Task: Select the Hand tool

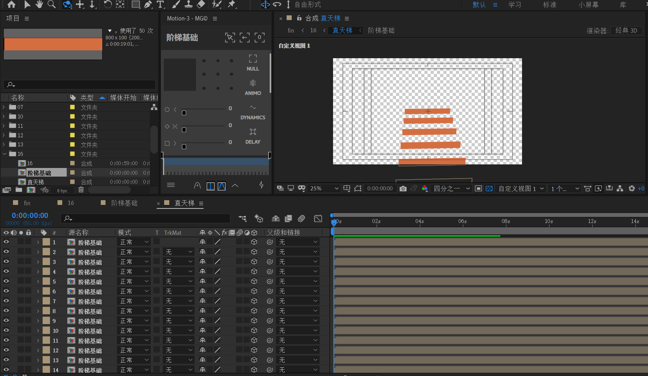Action: click(x=39, y=4)
